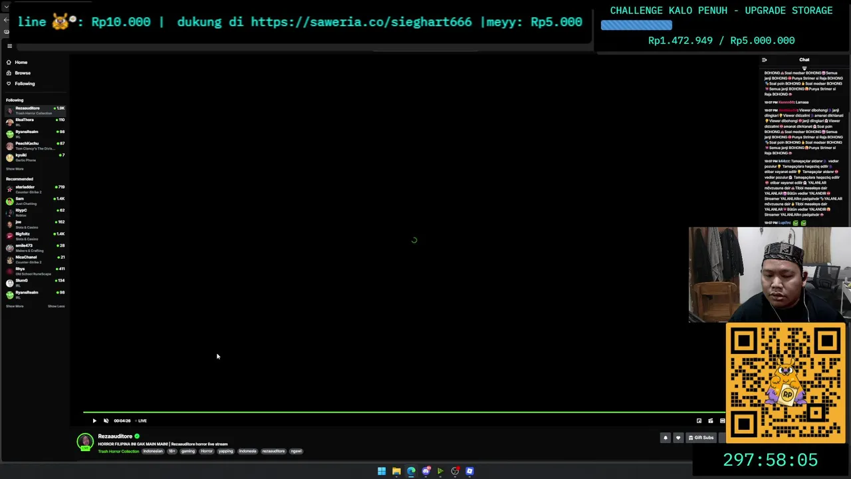The height and width of the screenshot is (479, 851).
Task: Click the ngawi tag
Action: [x=296, y=451]
